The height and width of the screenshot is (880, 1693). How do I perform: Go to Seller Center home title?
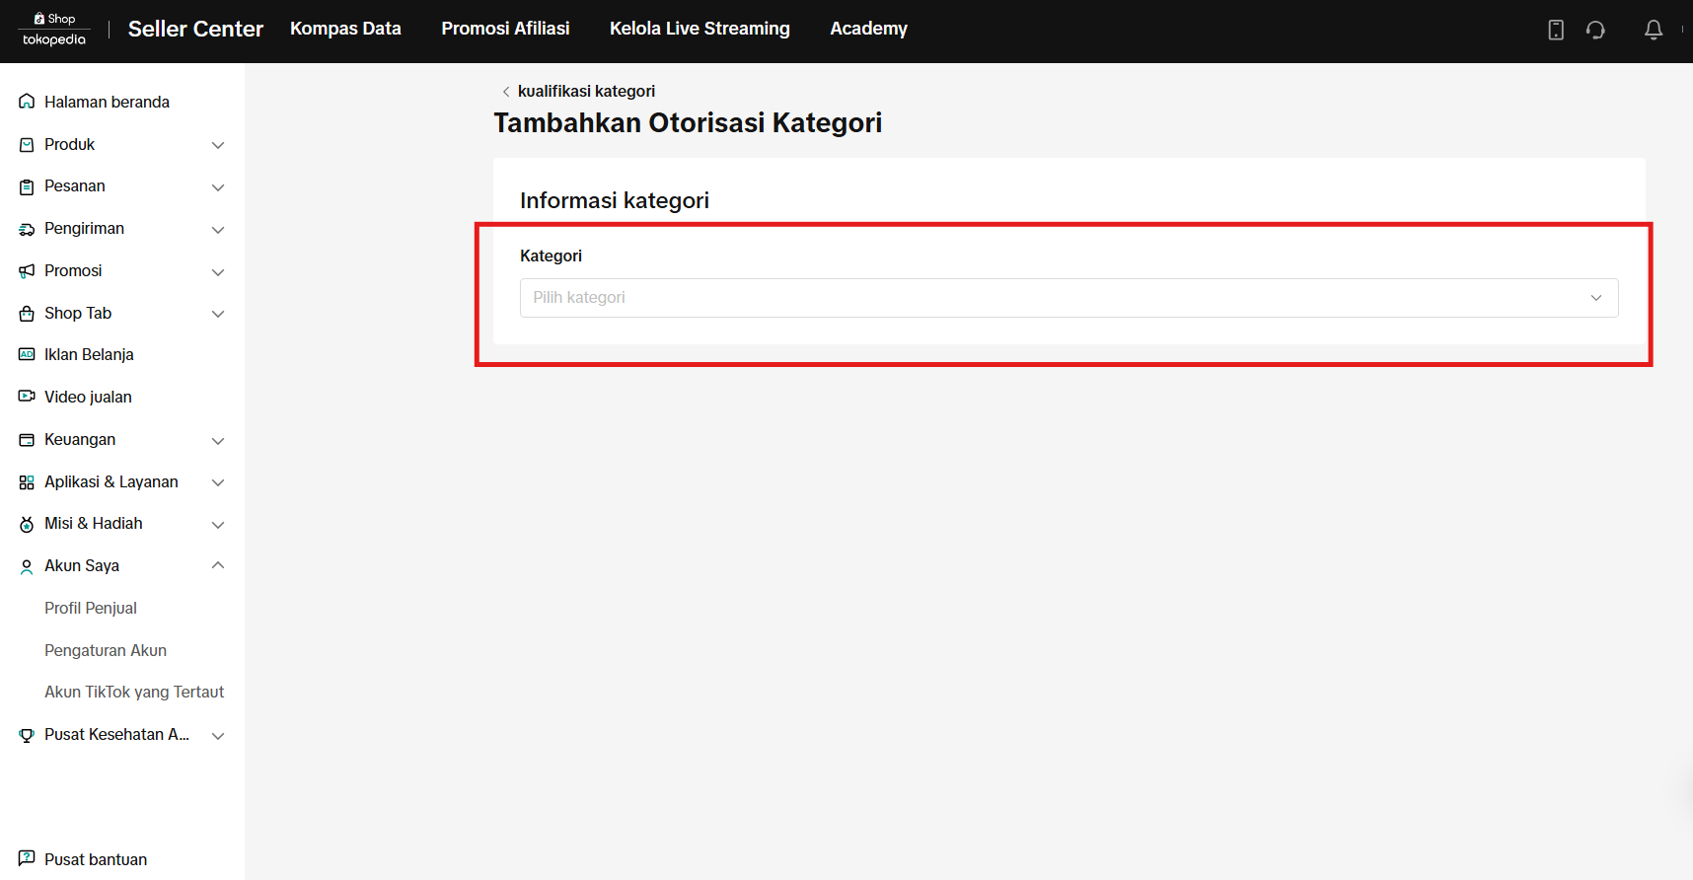(x=195, y=29)
